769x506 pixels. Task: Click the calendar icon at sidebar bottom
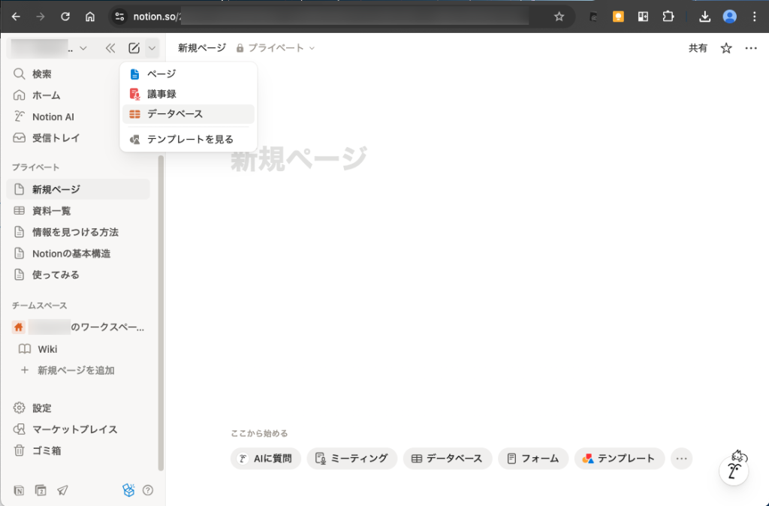coord(41,490)
